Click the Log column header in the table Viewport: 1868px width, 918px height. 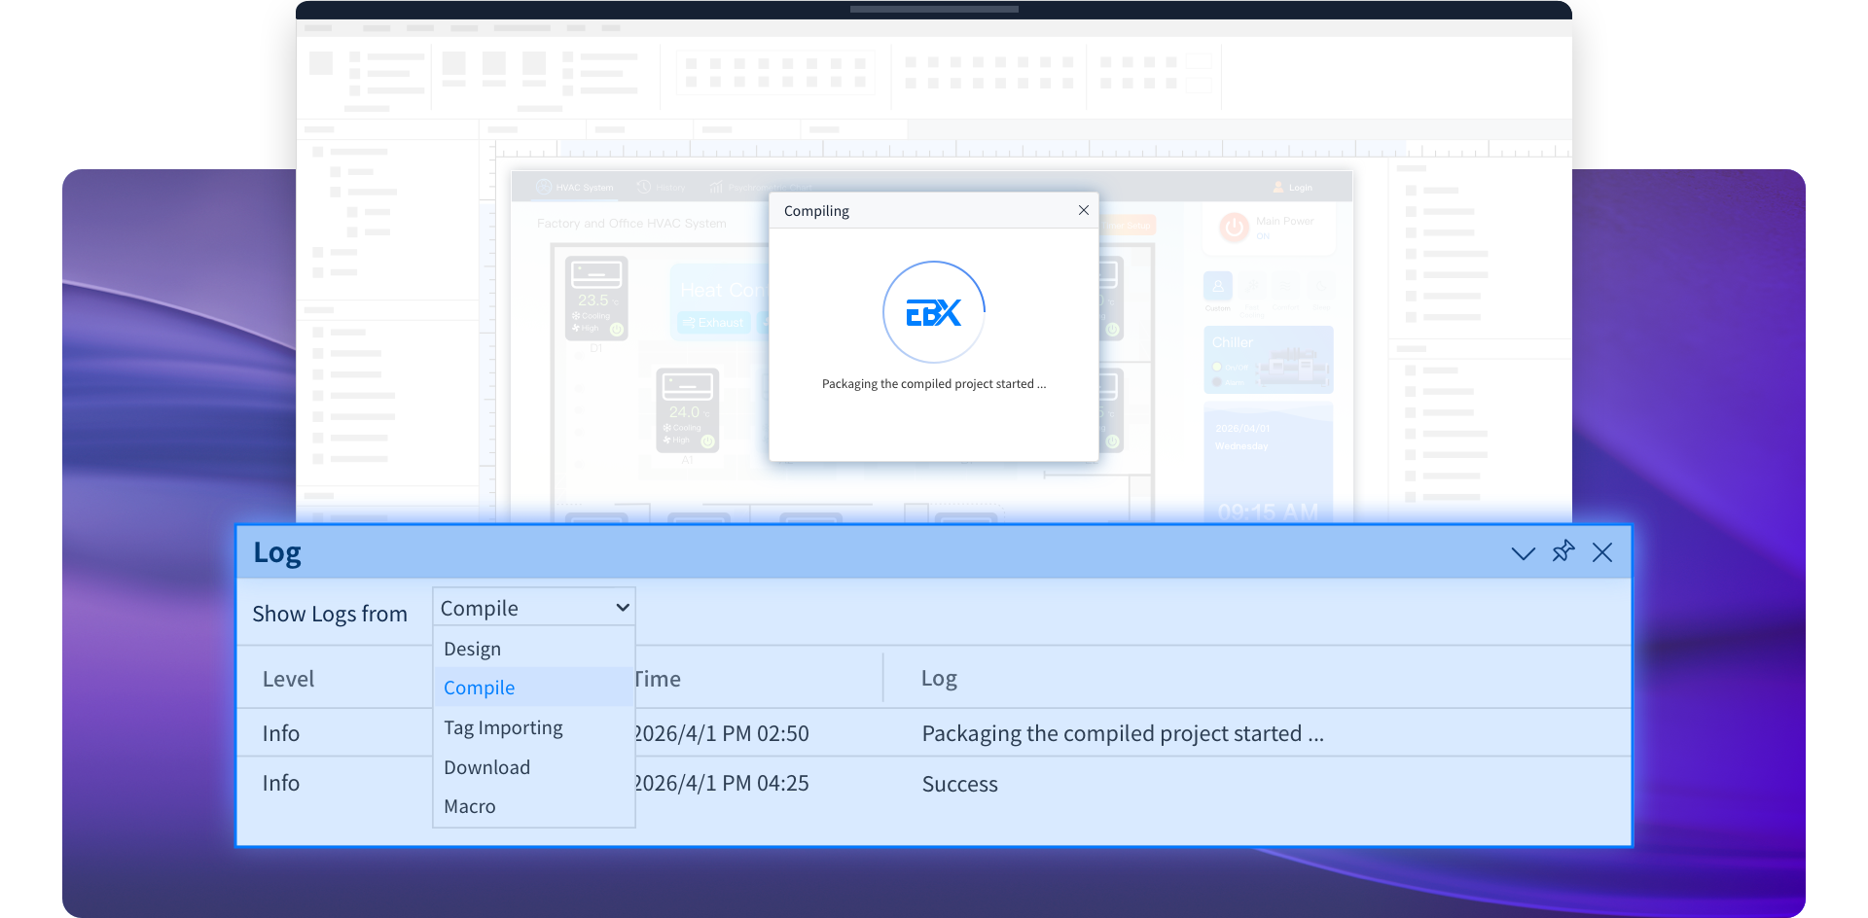tap(939, 679)
